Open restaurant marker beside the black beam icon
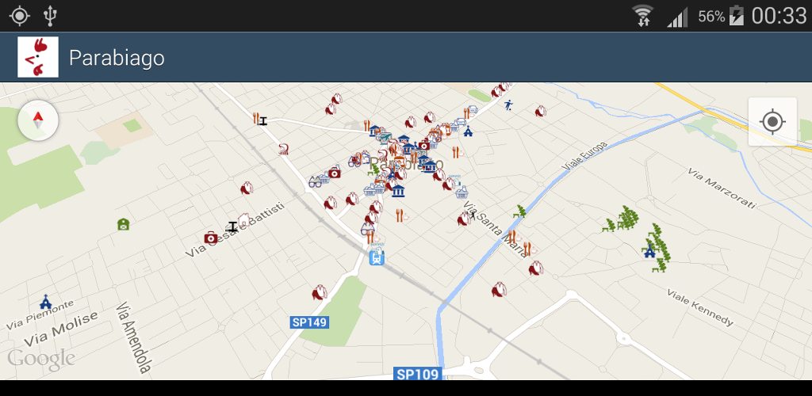The image size is (812, 396). 256,118
